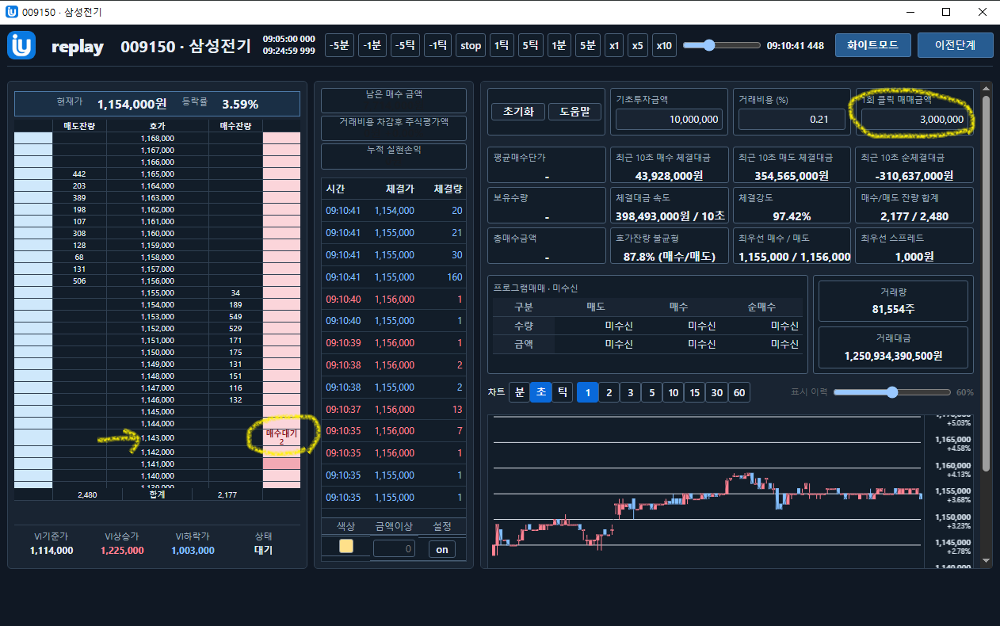Click ask price row 1,165,000
The image size is (1000, 626).
click(x=157, y=174)
